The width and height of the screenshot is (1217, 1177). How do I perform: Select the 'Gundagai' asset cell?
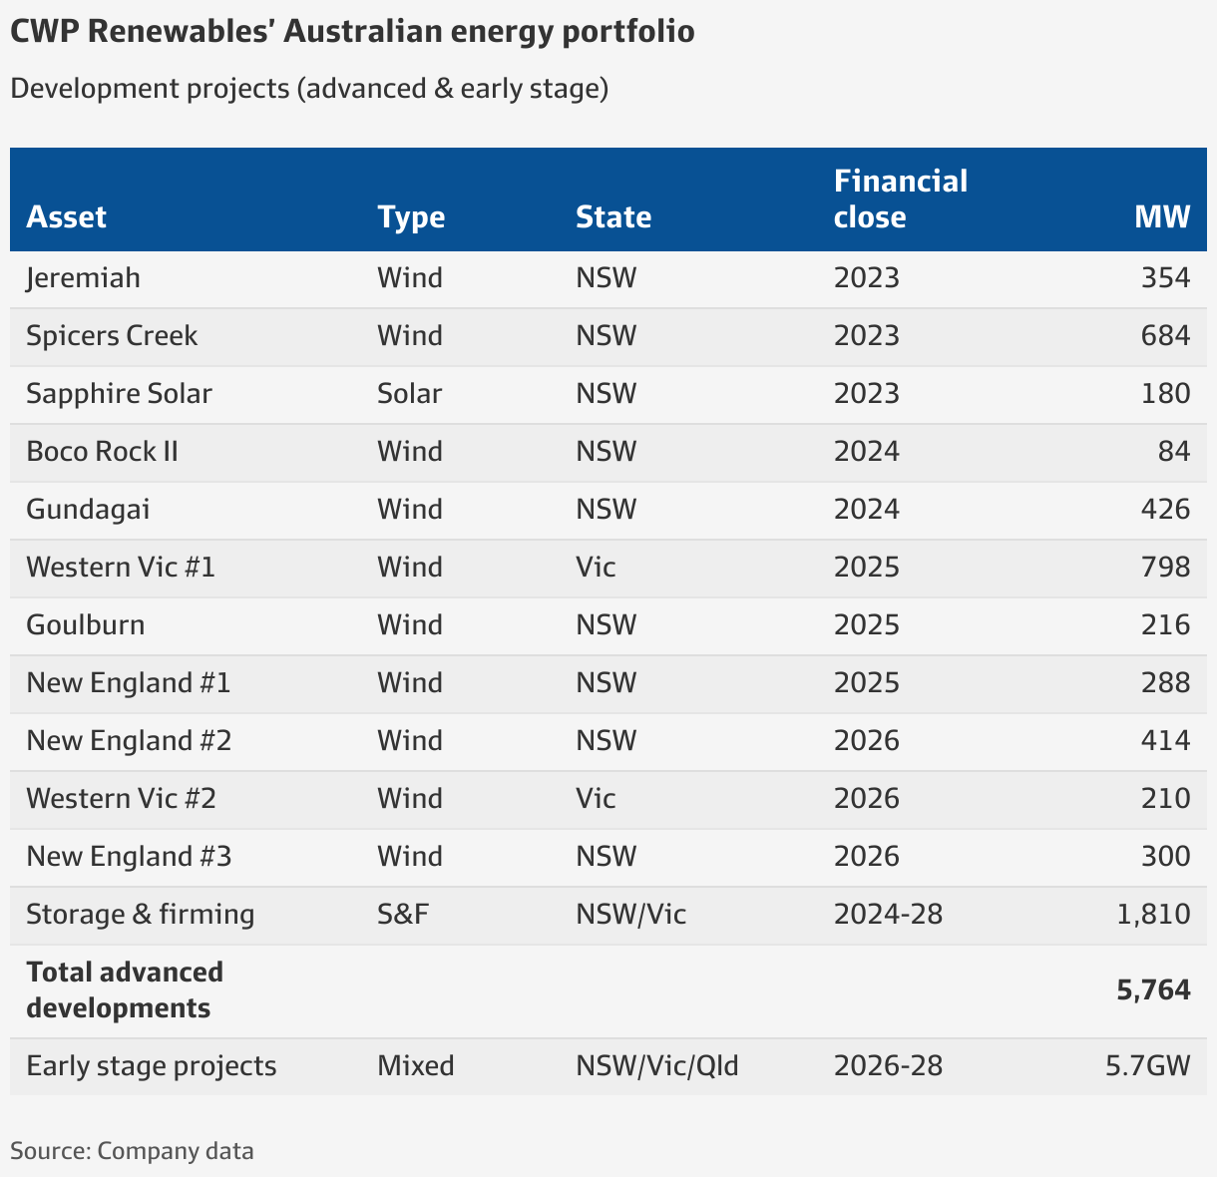[x=88, y=509]
